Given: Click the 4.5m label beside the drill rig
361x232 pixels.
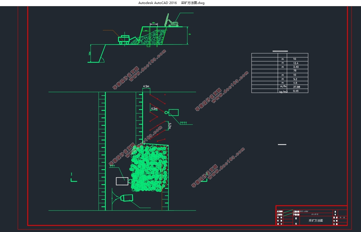Looking at the screenshot, I should [154, 109].
